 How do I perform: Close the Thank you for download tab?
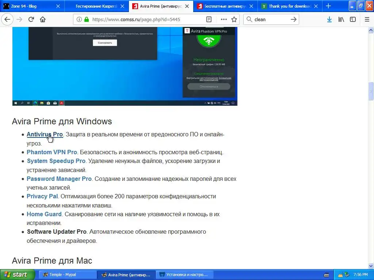click(316, 6)
